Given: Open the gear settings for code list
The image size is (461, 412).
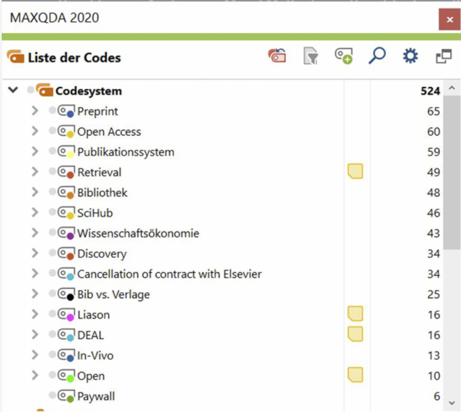Looking at the screenshot, I should pos(410,57).
